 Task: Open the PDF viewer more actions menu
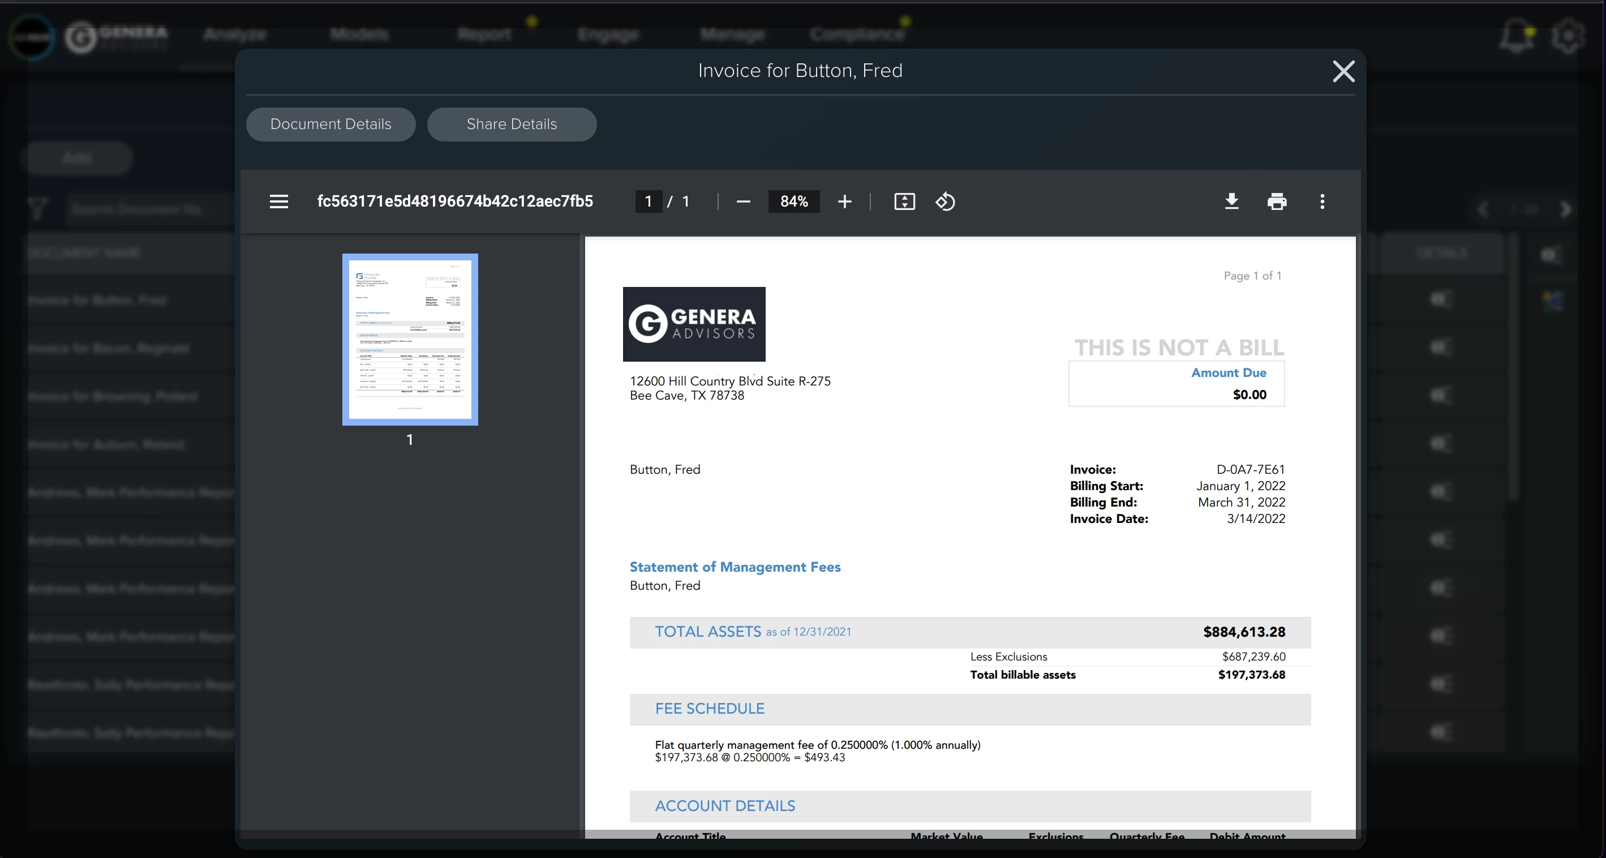click(x=1322, y=201)
